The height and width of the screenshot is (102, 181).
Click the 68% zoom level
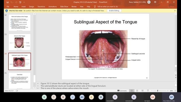coord(171,91)
